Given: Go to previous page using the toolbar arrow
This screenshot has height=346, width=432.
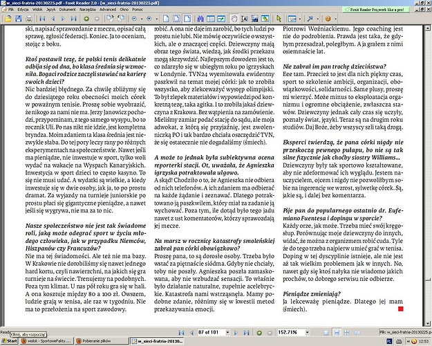Looking at the screenshot, I should pos(53,19).
